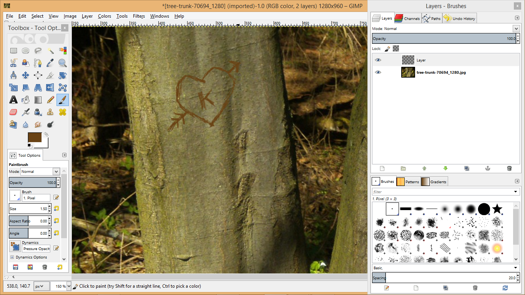This screenshot has height=295, width=525.
Task: Choose the Free Select lasso tool
Action: click(x=38, y=50)
